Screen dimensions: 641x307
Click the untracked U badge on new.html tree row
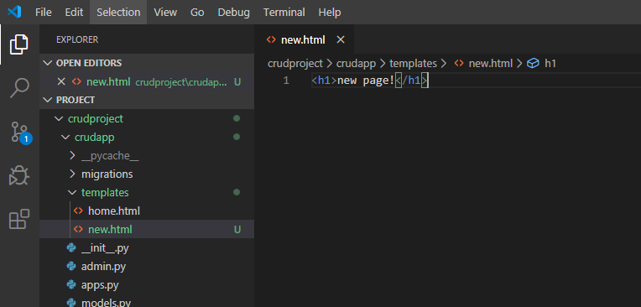(x=237, y=229)
